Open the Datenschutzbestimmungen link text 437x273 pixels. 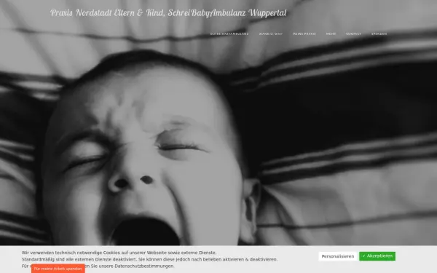[144, 266]
